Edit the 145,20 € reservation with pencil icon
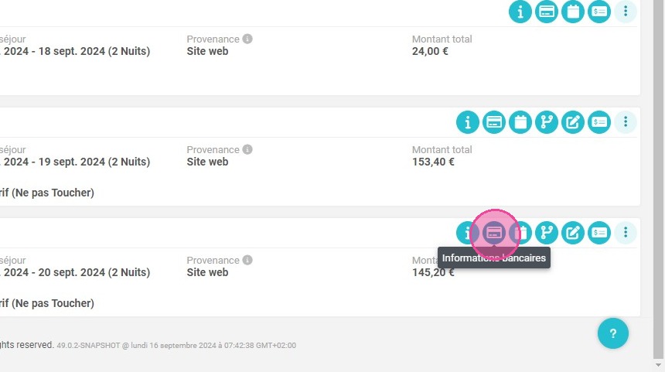Screen dimensions: 665x372 coord(573,233)
